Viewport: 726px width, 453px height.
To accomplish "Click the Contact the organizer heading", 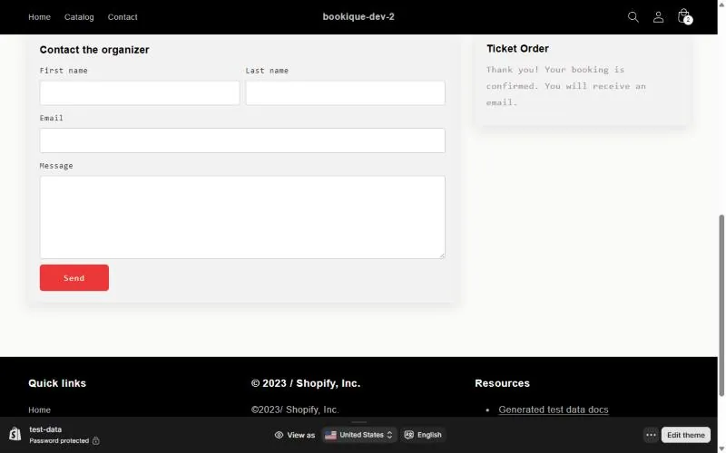I will point(94,50).
